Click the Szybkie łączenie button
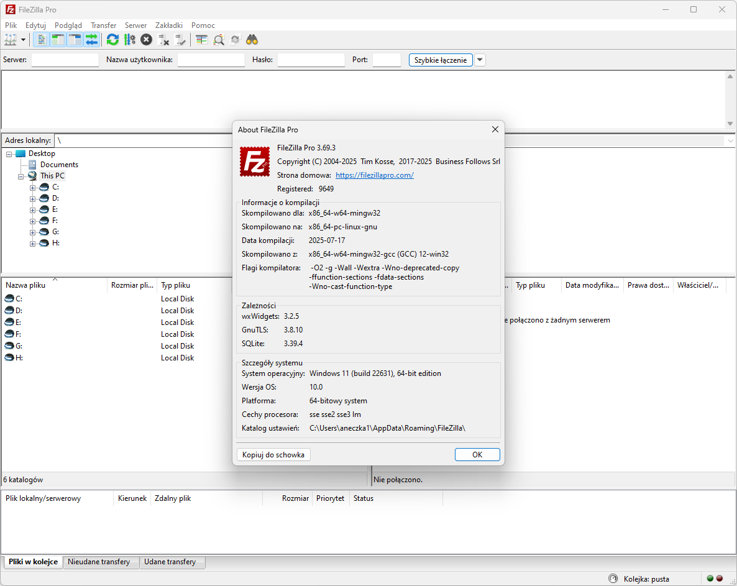This screenshot has width=737, height=586. point(441,60)
